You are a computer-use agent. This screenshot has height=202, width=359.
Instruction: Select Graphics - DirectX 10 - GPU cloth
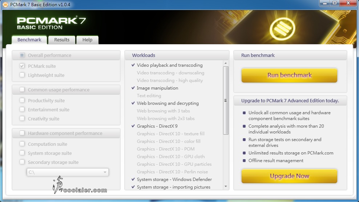click(x=171, y=157)
